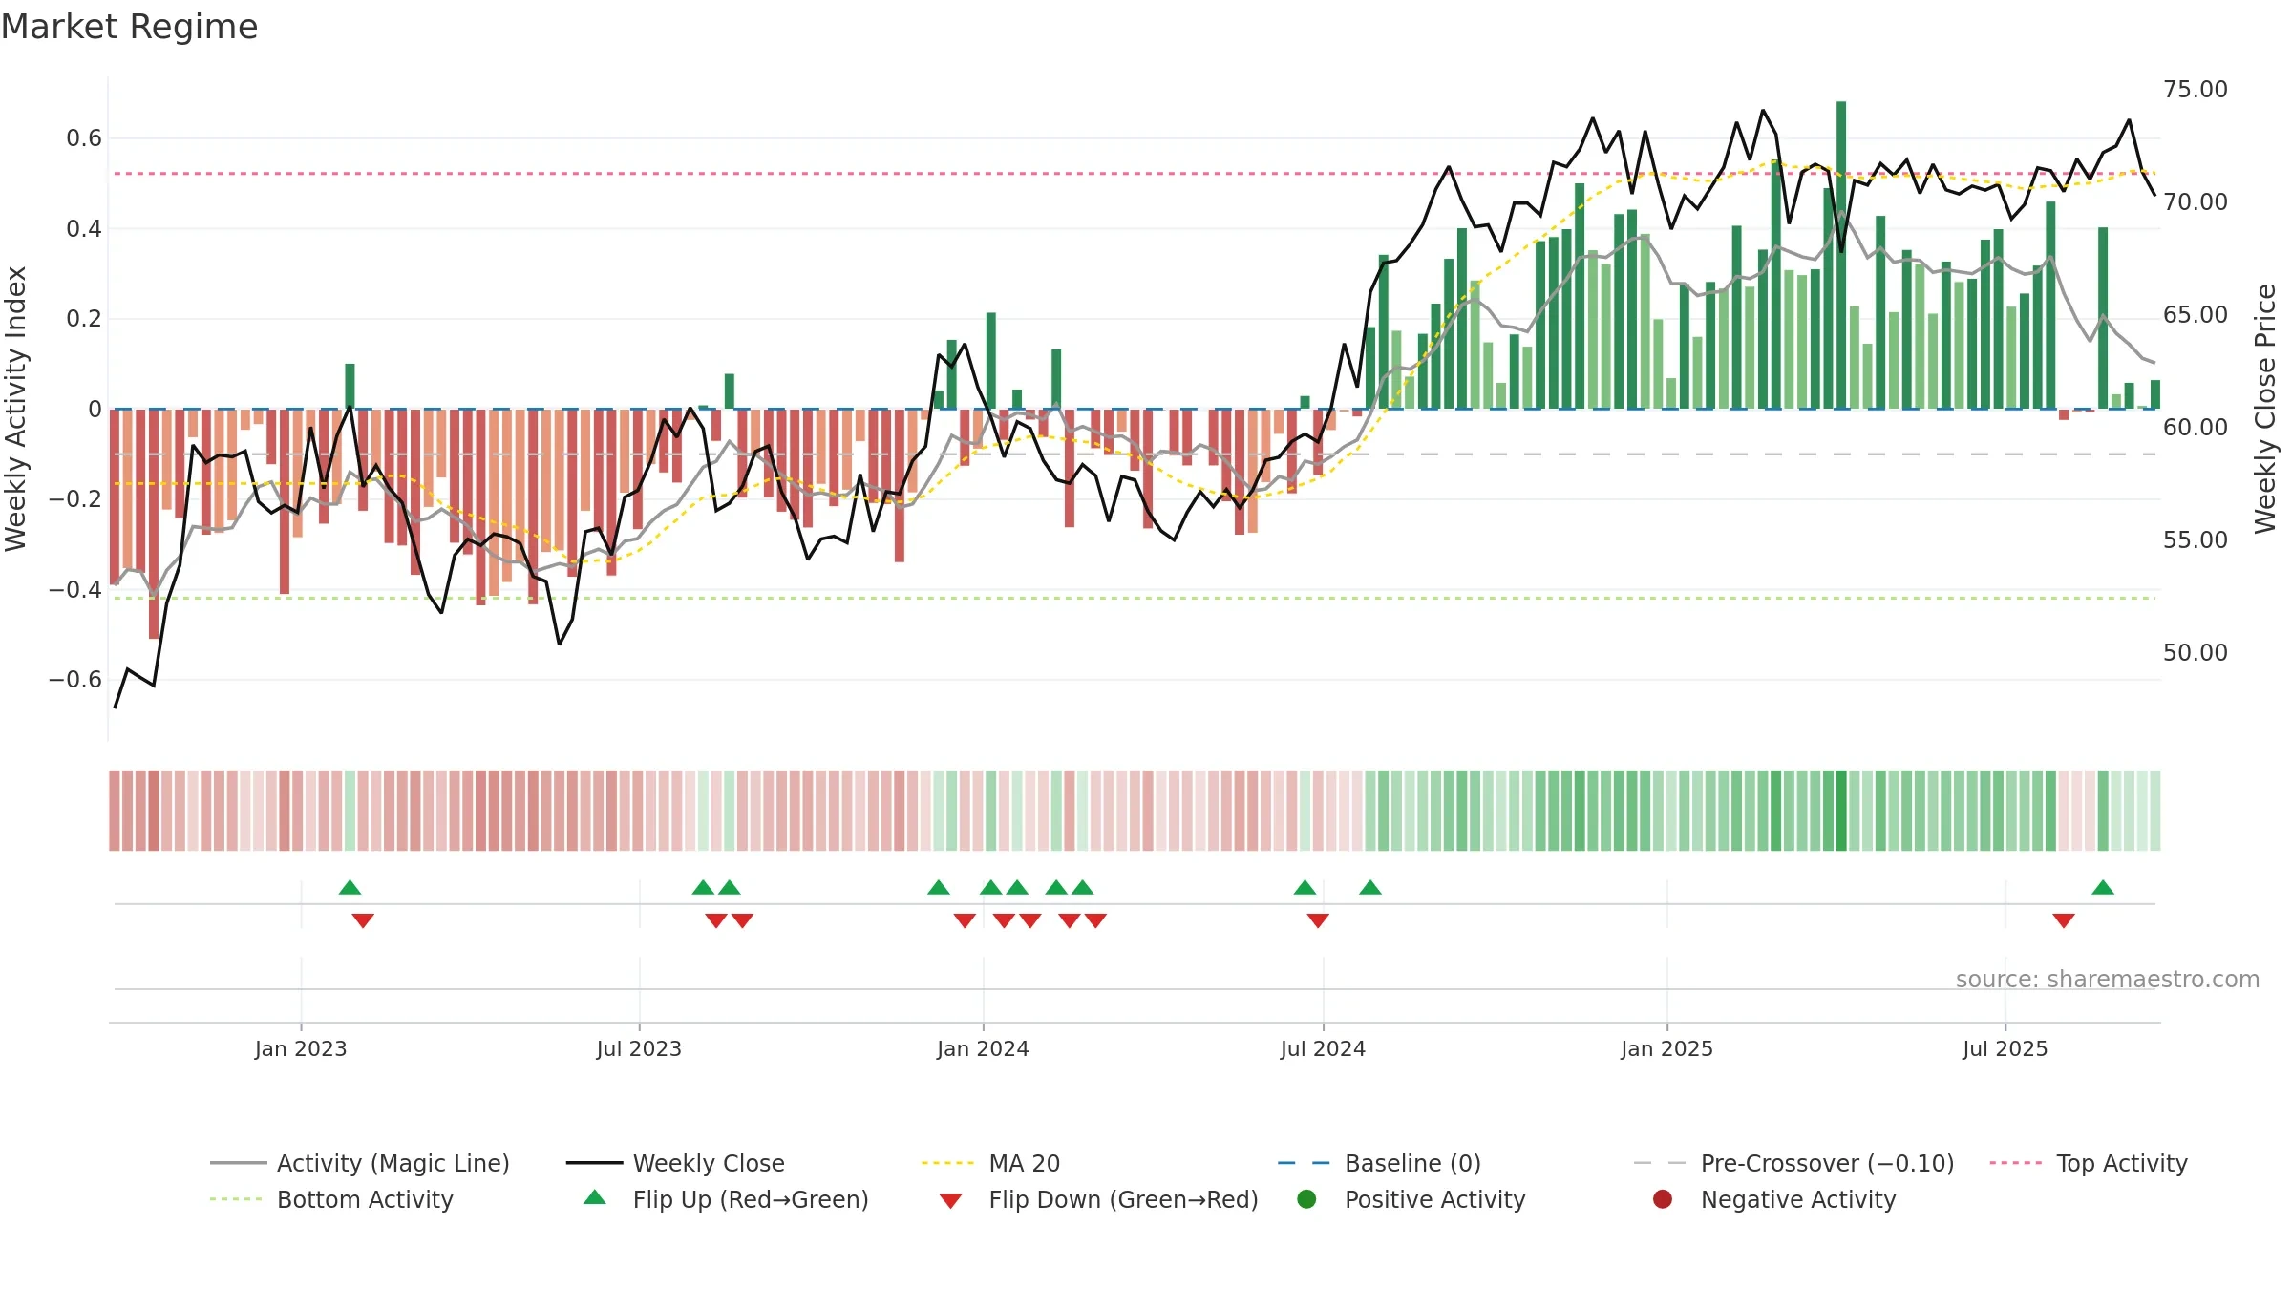
Task: Select the only flip up triangle in 2025
Action: coord(2103,887)
